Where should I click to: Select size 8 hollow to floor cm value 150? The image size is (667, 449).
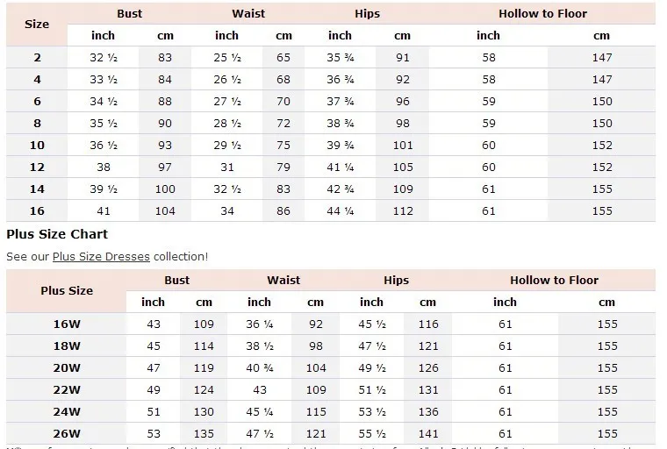(x=602, y=124)
